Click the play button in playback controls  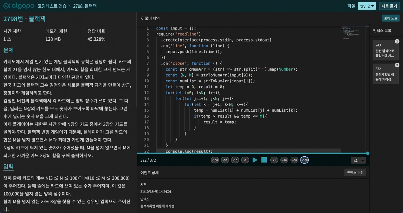(x=255, y=160)
